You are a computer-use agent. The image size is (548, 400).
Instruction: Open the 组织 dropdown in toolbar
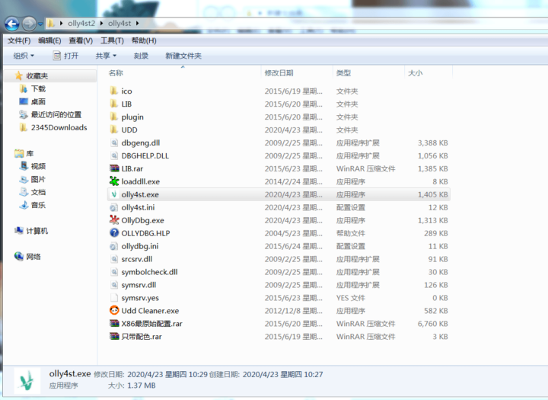[x=24, y=56]
